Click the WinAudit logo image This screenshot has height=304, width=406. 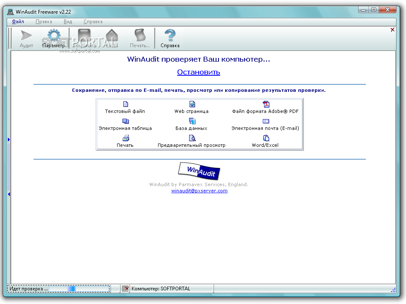(x=199, y=171)
